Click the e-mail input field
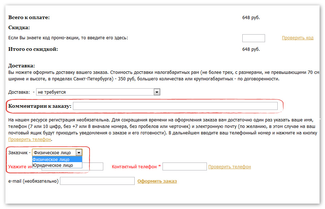The width and height of the screenshot is (325, 209). pyautogui.click(x=97, y=181)
